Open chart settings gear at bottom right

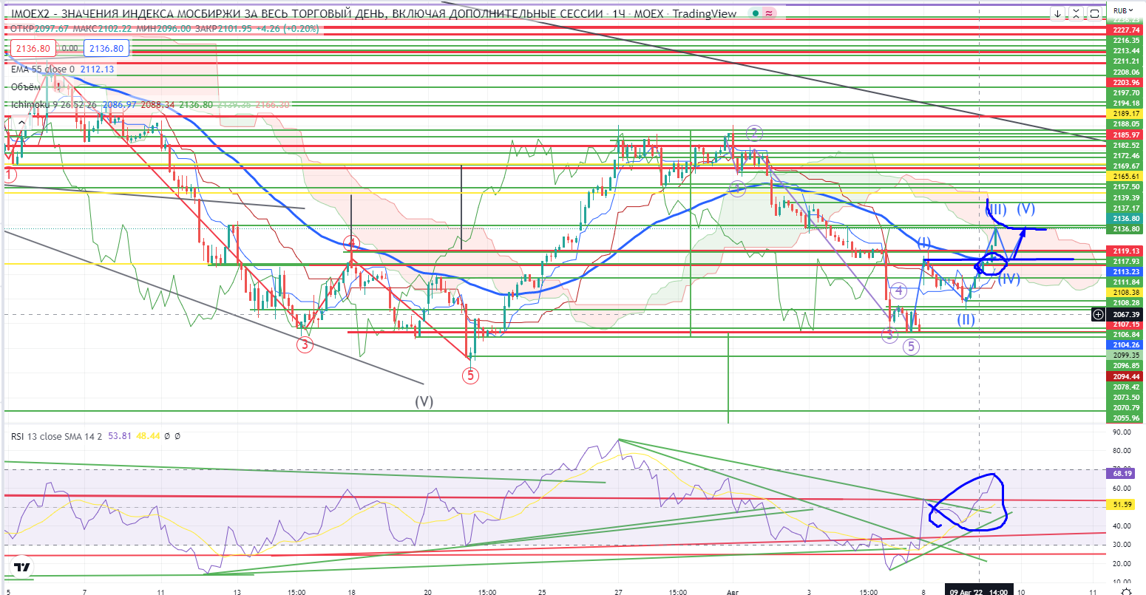[x=1125, y=591]
